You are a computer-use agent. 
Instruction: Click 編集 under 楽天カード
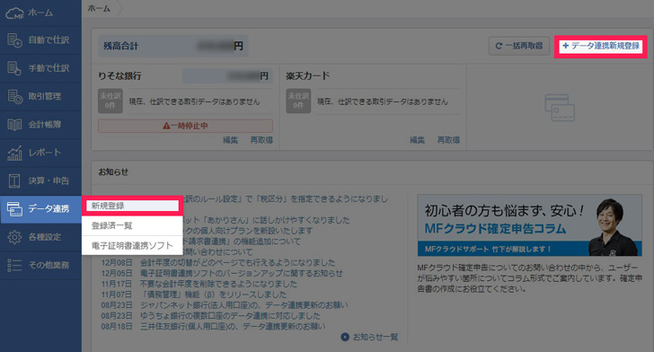coord(417,140)
